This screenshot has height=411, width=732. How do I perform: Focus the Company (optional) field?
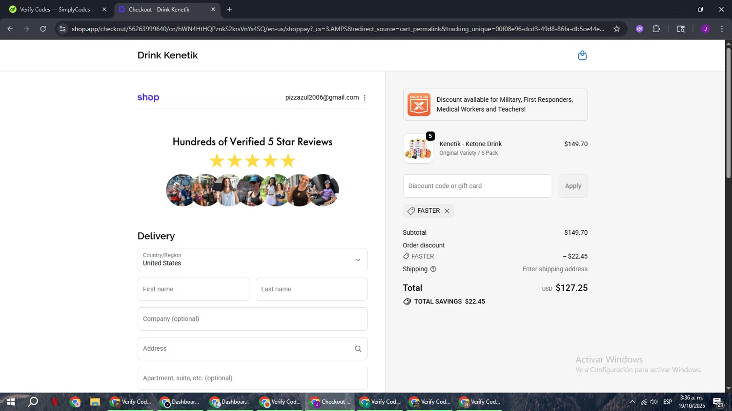coord(253,319)
